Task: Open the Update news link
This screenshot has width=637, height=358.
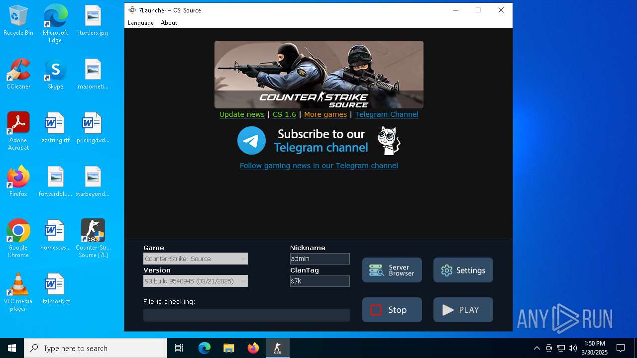Action: [242, 114]
